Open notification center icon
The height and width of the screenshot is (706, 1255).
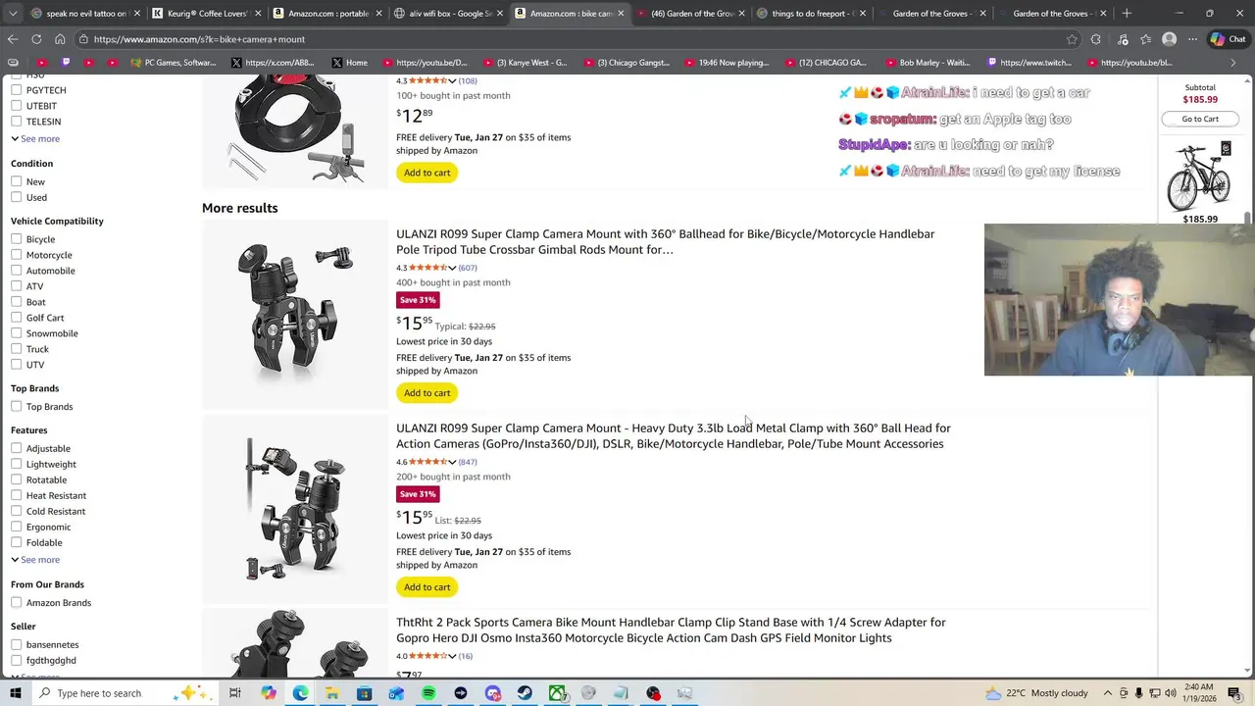[x=1234, y=693]
